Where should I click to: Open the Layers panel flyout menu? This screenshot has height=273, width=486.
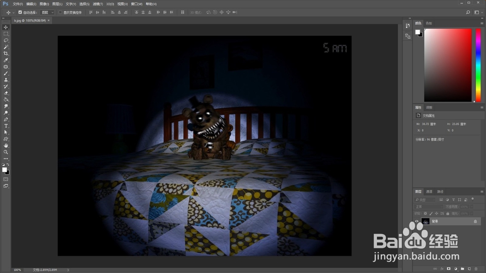coord(482,192)
